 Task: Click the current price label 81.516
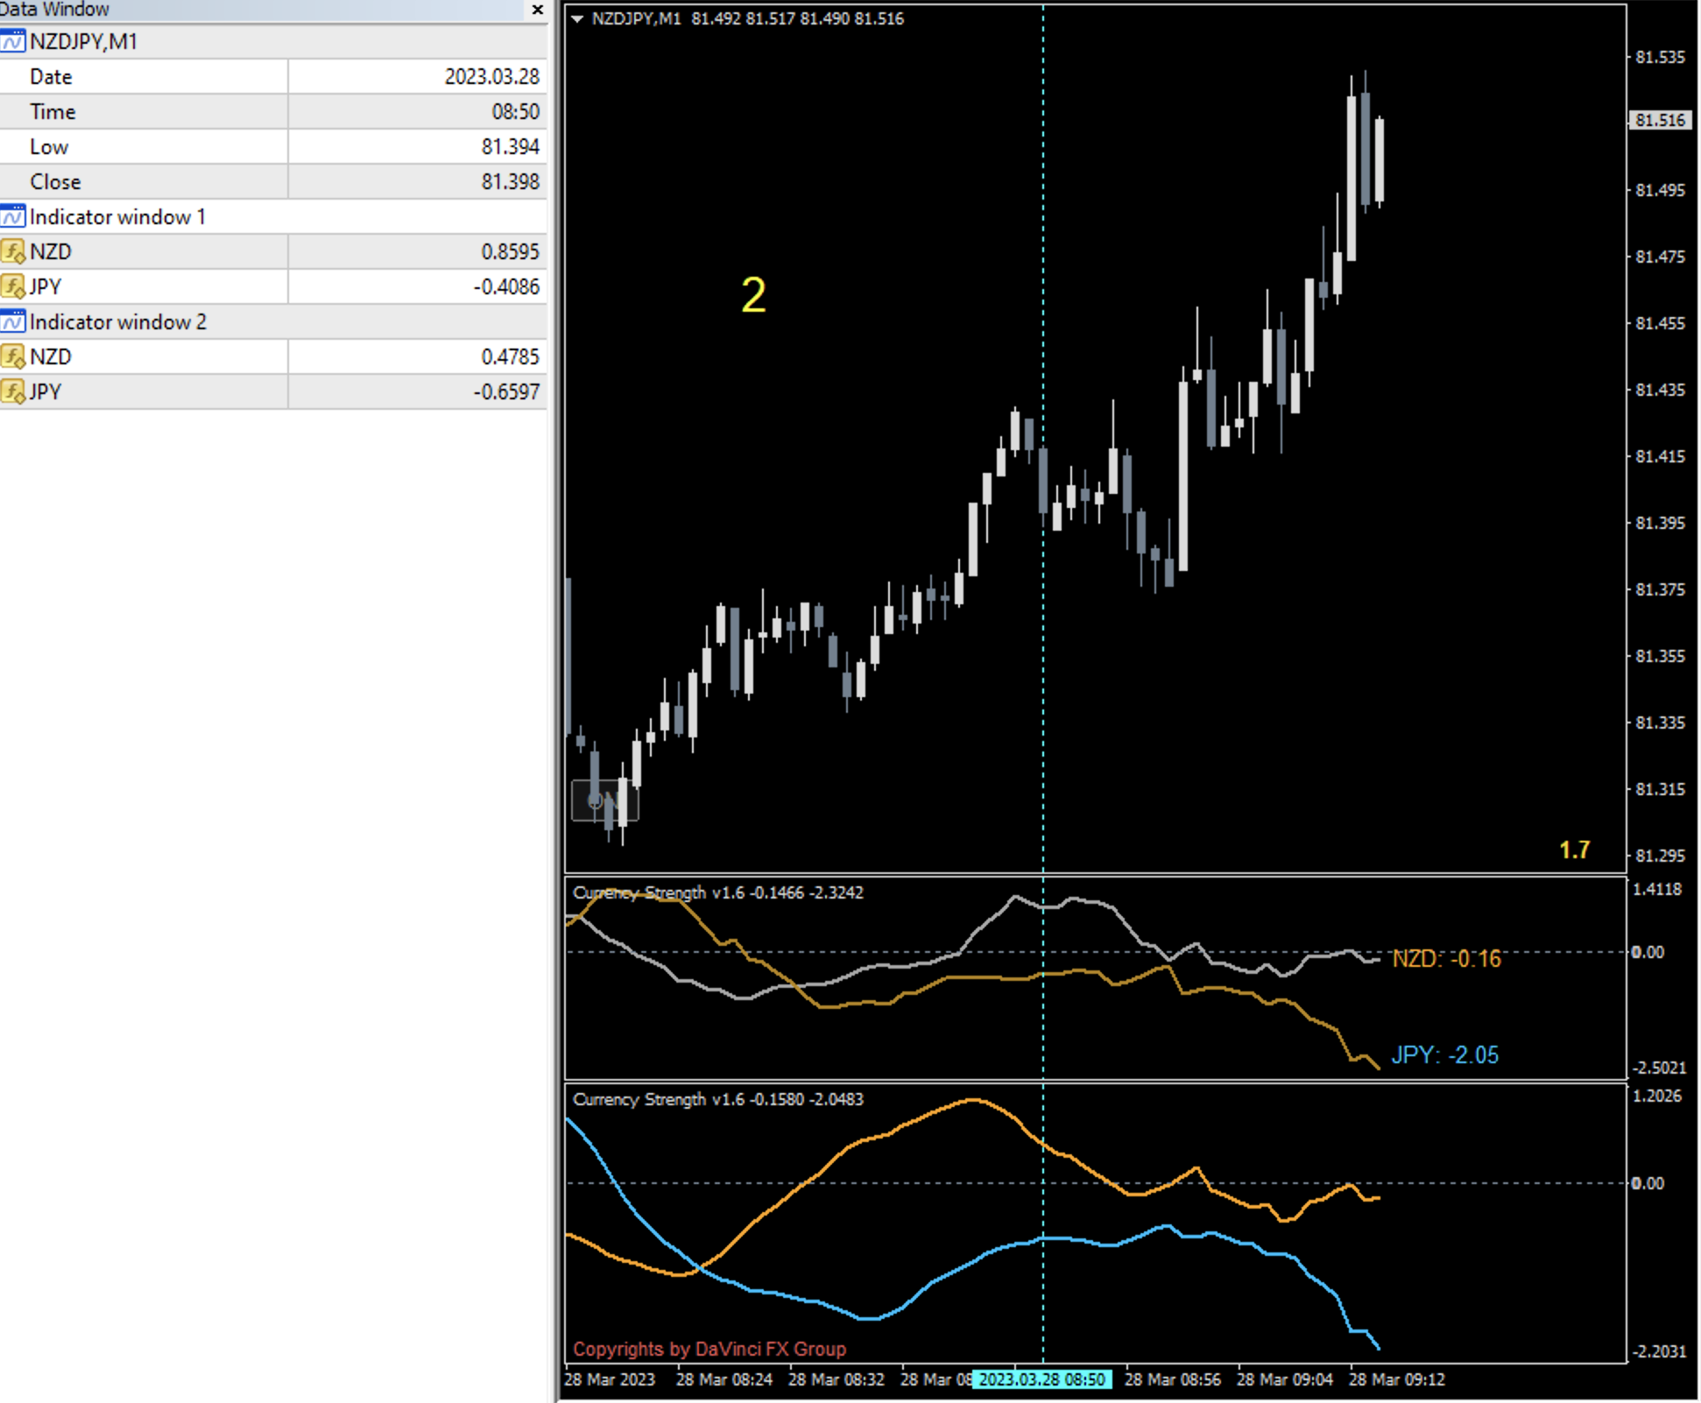[1659, 120]
